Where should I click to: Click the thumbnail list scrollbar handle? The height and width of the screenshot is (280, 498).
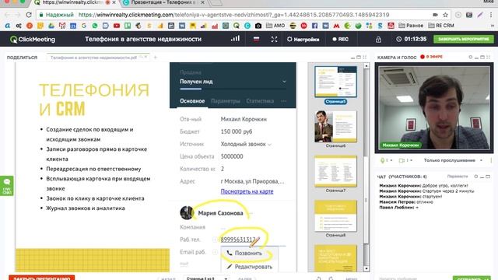coord(366,200)
